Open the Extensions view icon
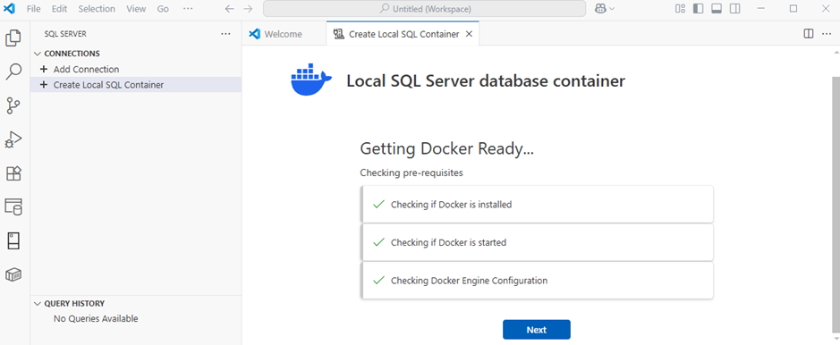The height and width of the screenshot is (345, 840). 13,173
